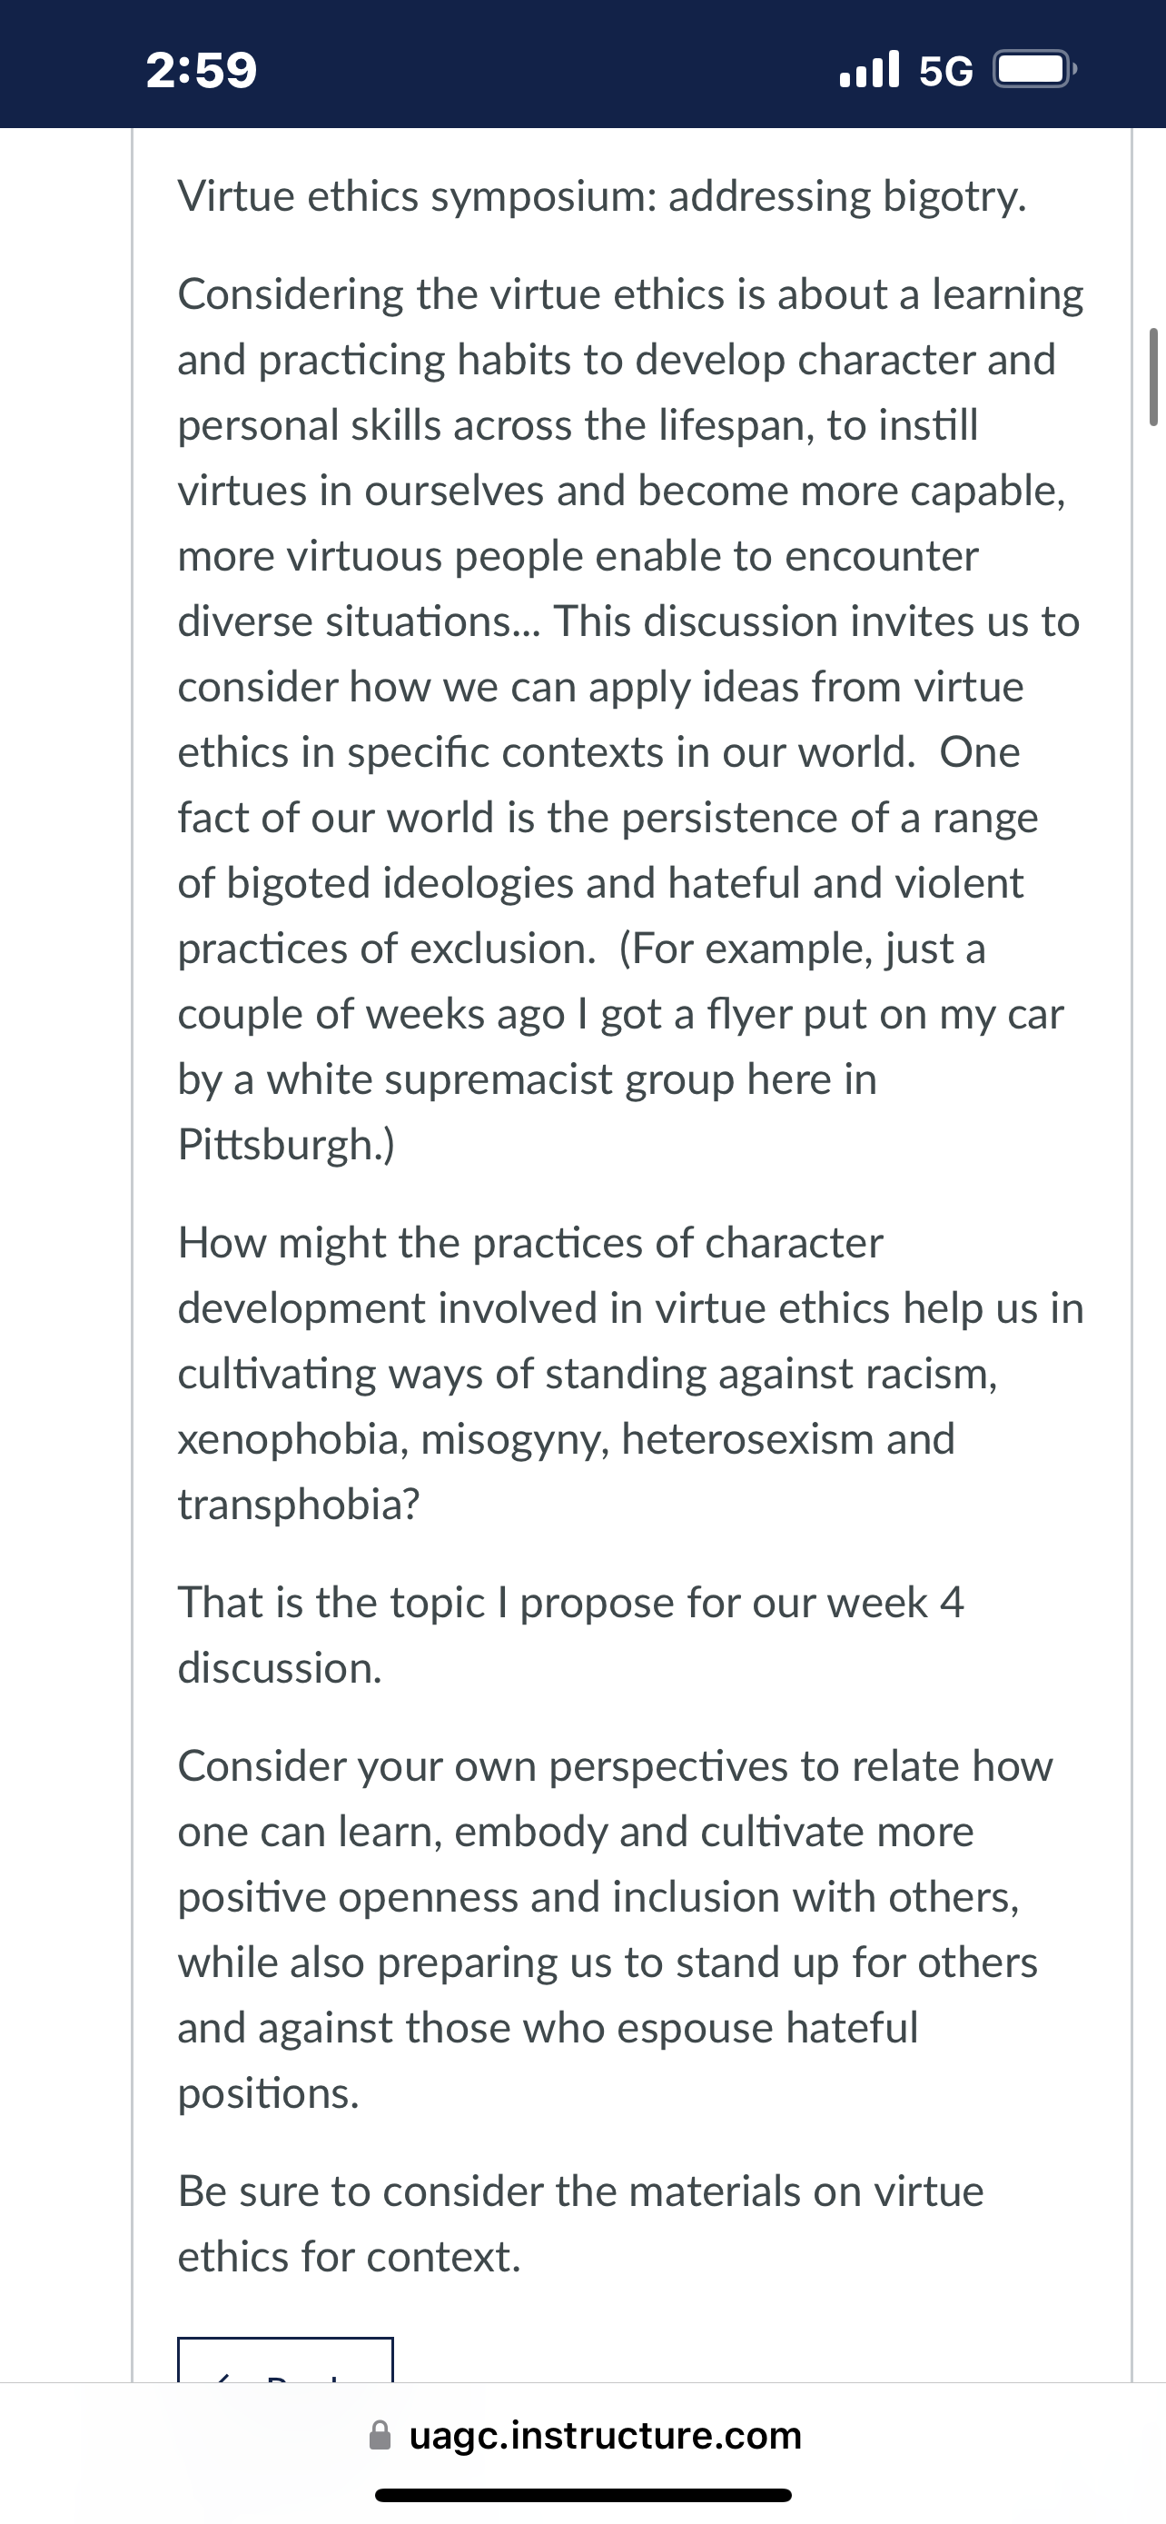Tap the home indicator bar at bottom
The image size is (1166, 2524).
[582, 2495]
